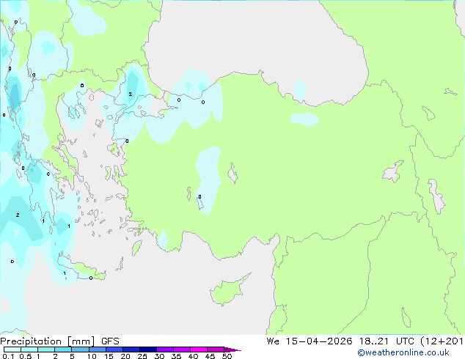Click the 5–10 mm legend swatch
The image size is (465, 359).
(80, 349)
